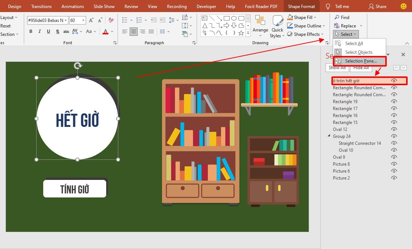Apply text shadow with the S icon

click(x=57, y=31)
